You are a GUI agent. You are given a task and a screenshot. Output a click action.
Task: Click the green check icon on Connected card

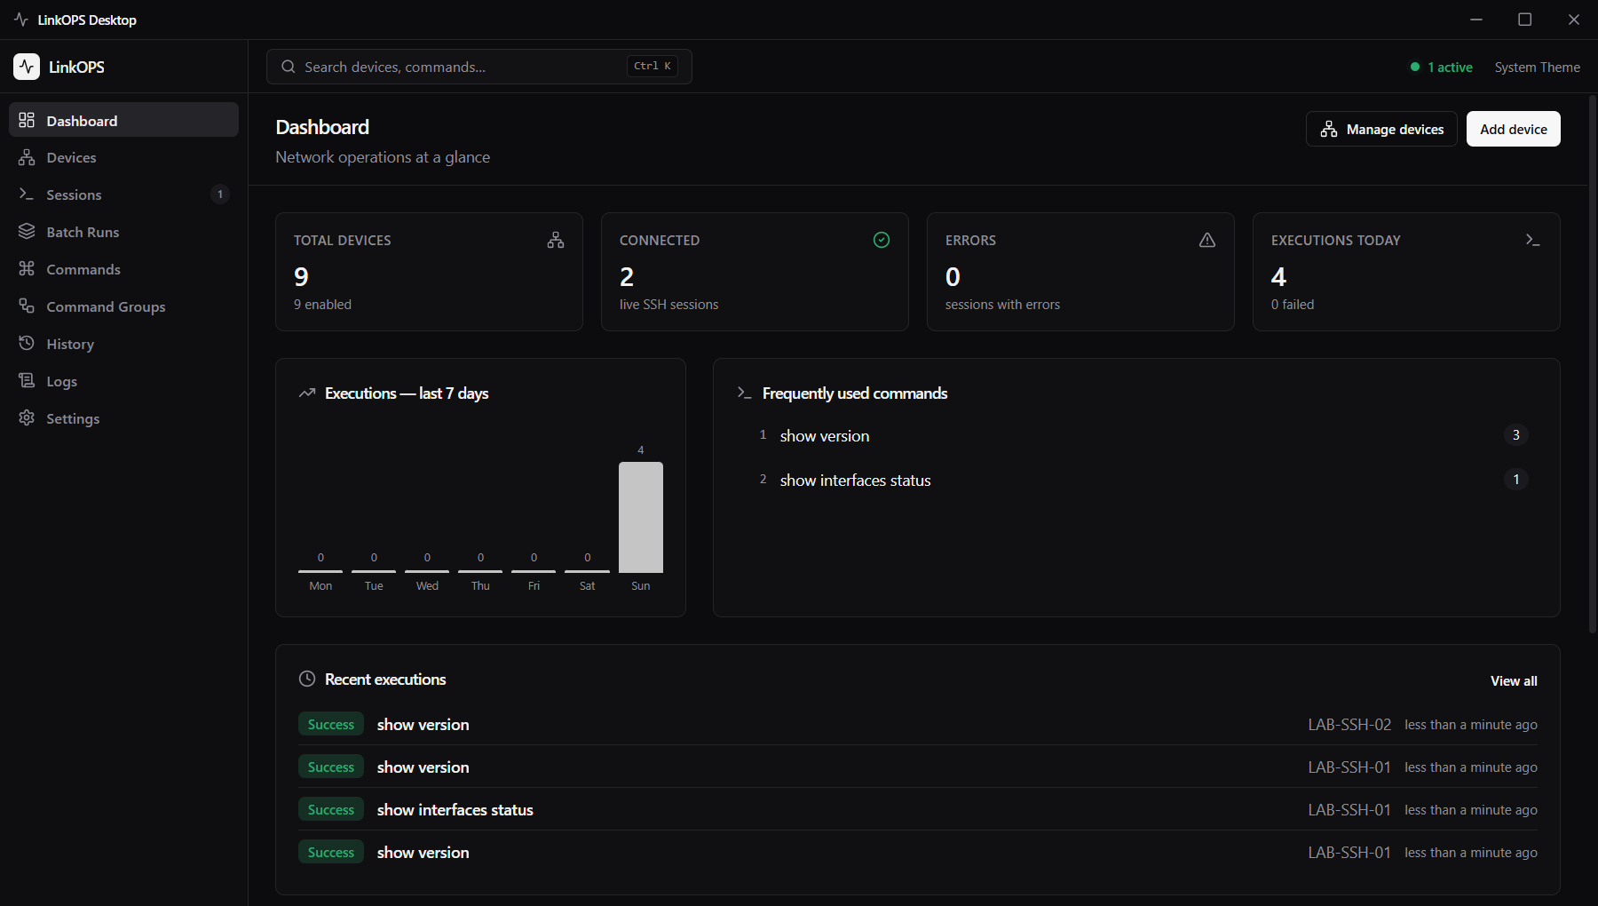pyautogui.click(x=882, y=240)
